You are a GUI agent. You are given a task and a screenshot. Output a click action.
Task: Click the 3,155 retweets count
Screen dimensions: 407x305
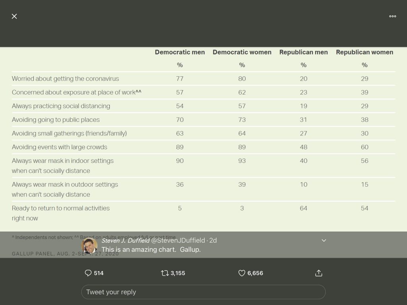pos(178,273)
